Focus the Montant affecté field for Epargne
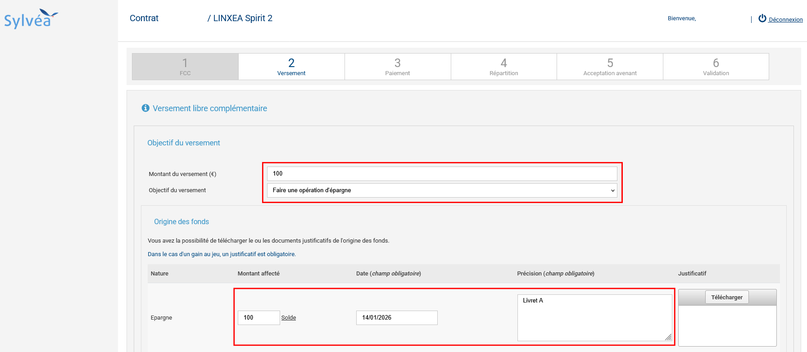807x352 pixels. pos(258,318)
